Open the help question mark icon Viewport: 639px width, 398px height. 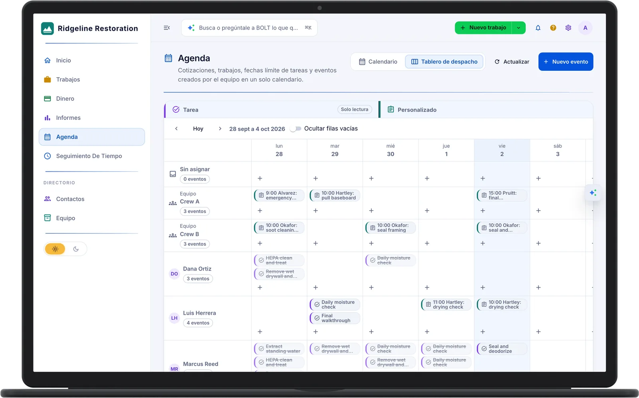tap(553, 28)
